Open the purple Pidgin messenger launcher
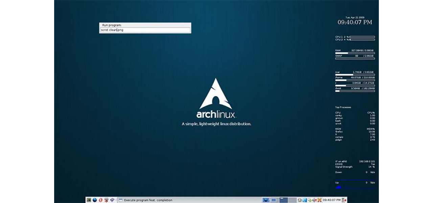This screenshot has height=203, width=433. click(x=112, y=200)
